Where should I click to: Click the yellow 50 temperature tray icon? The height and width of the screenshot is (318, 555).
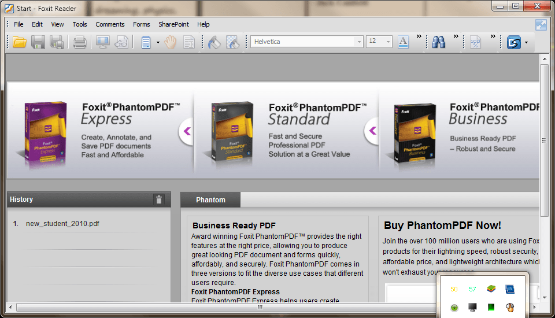pos(454,289)
